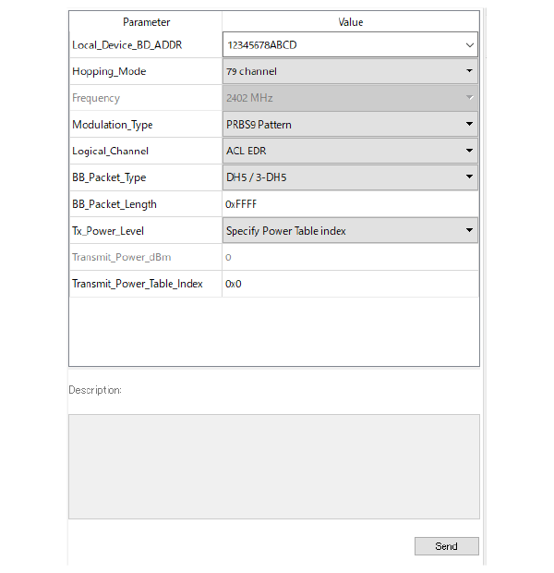
Task: Open the Local_Device_BD_ADDR combo box chevron
Action: coord(470,45)
